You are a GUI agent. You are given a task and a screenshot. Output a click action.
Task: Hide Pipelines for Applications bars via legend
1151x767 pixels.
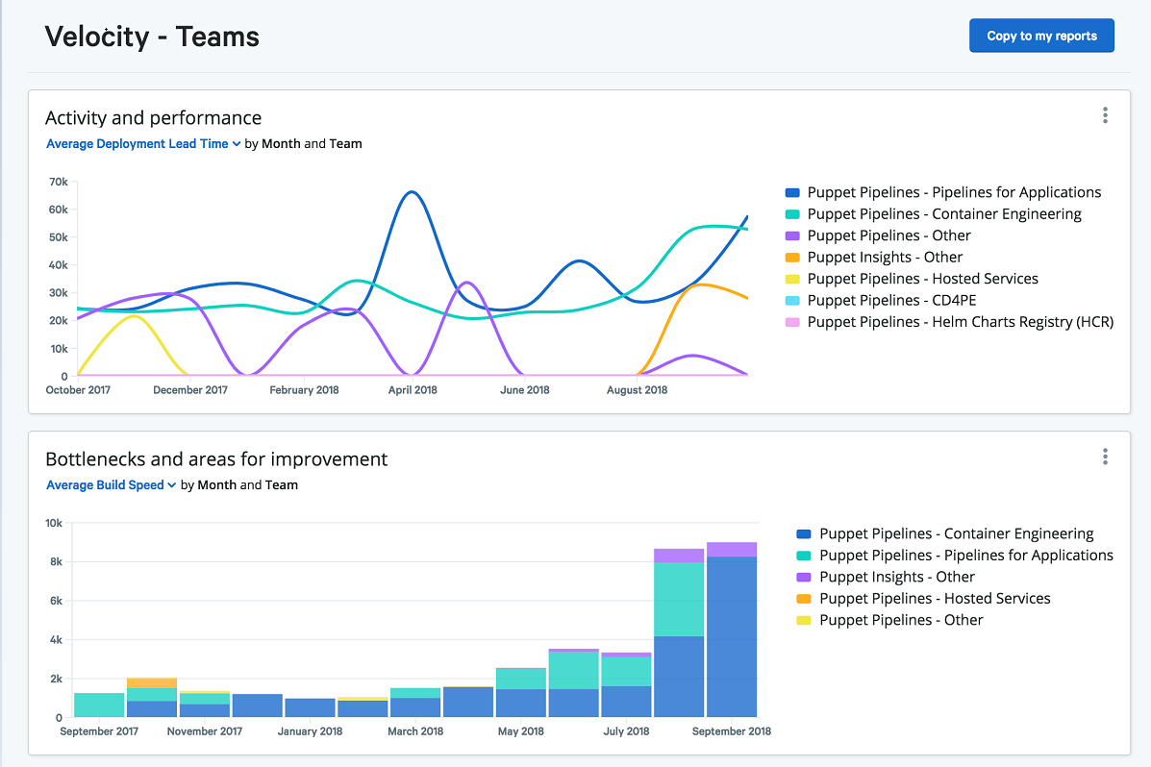[805, 555]
